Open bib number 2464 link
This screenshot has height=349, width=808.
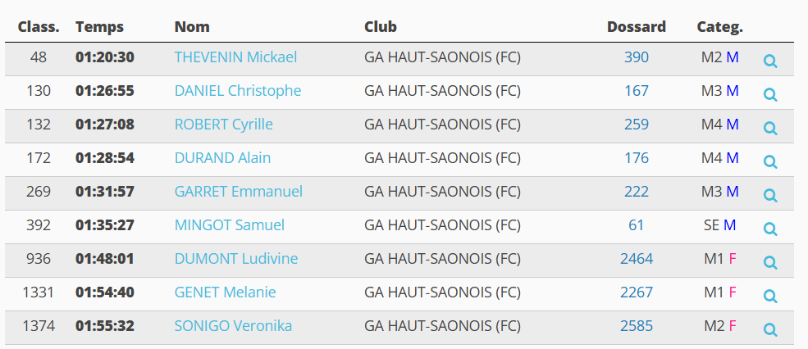pyautogui.click(x=637, y=259)
